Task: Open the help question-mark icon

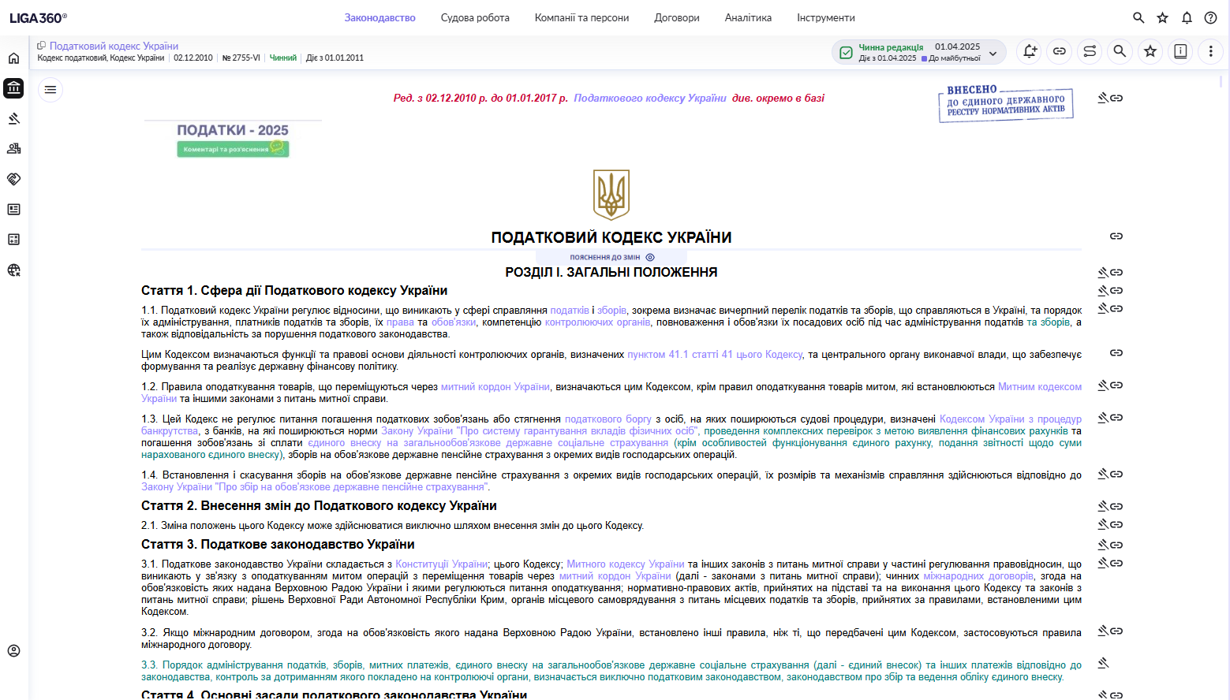Action: [1210, 17]
